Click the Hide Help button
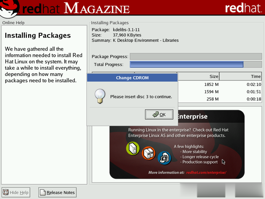 pyautogui.click(x=16, y=192)
